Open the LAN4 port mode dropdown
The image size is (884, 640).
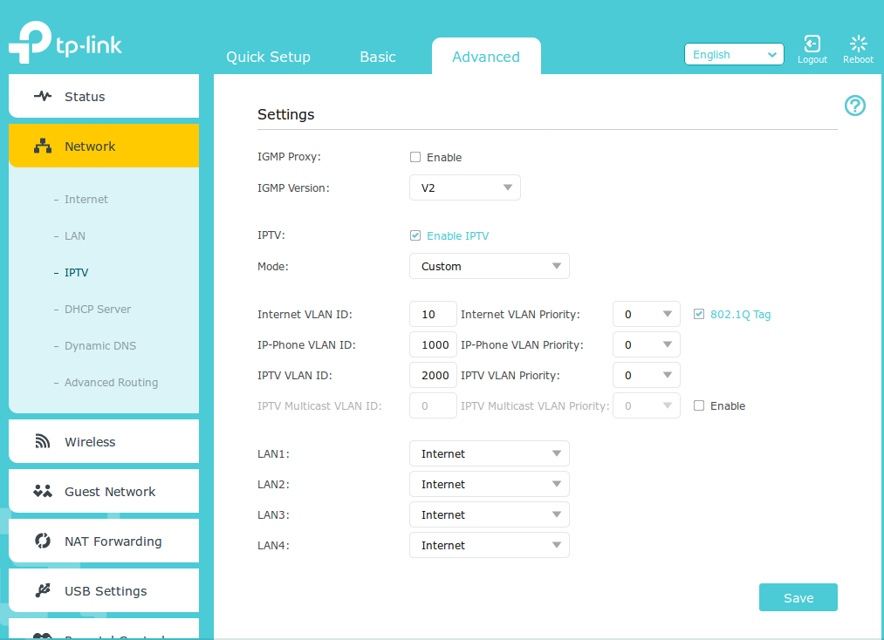click(x=490, y=545)
